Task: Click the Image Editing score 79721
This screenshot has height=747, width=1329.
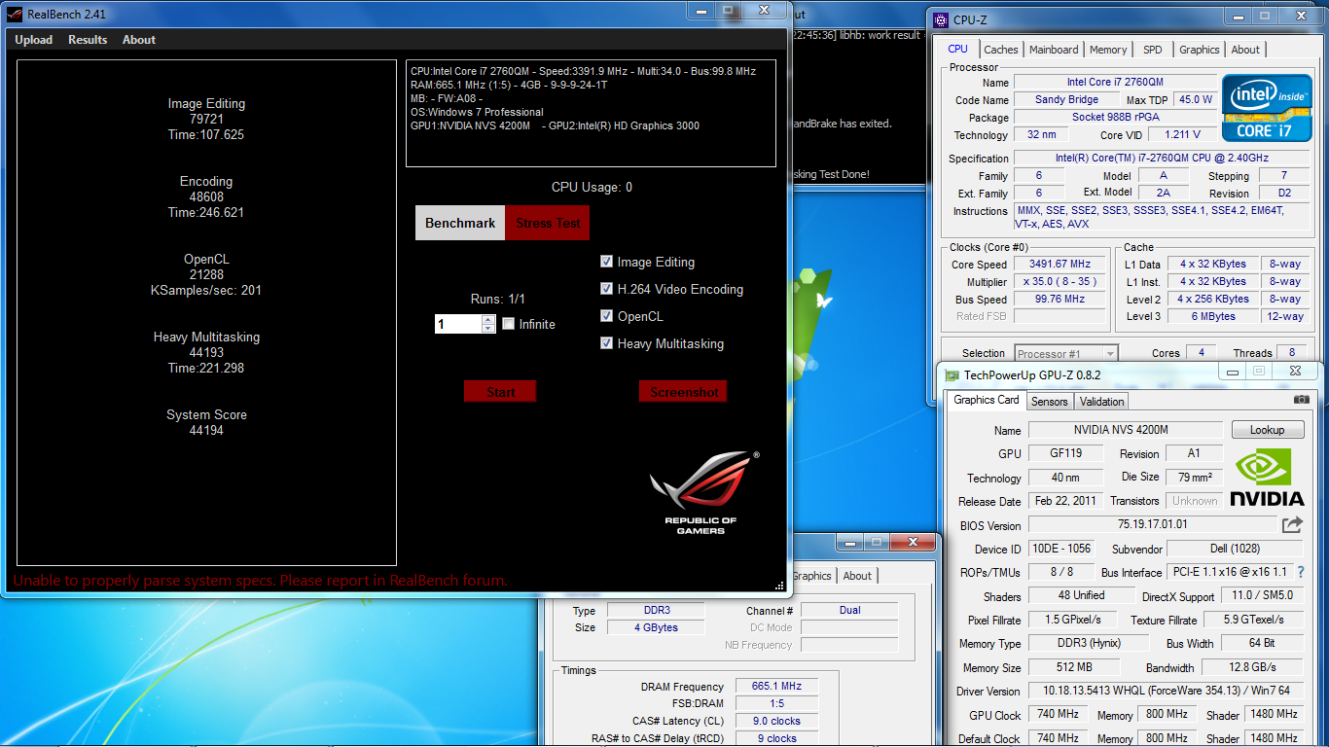Action: 206,119
